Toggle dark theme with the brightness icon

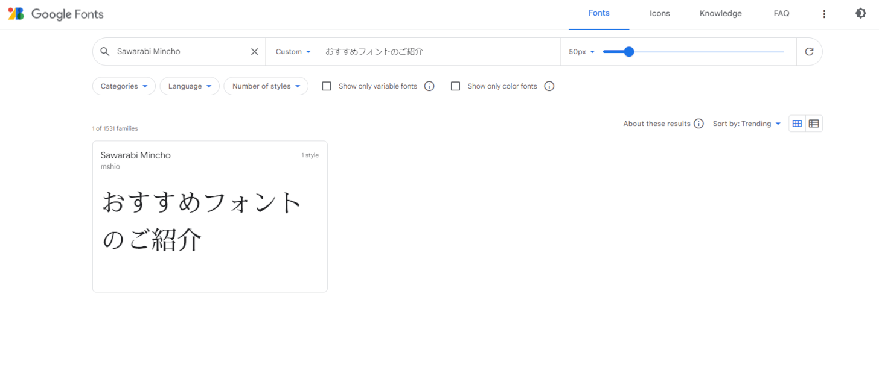click(860, 14)
